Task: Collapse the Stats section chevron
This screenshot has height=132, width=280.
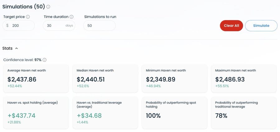Action: click(16, 48)
